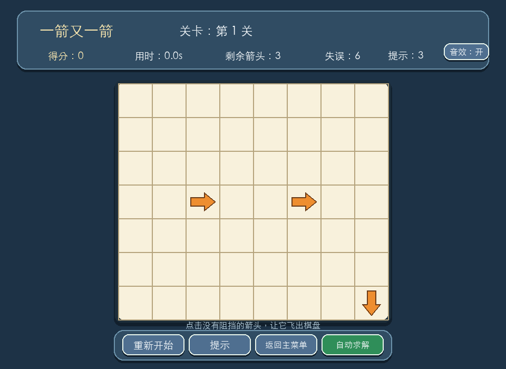The width and height of the screenshot is (506, 369).
Task: Click the empty bottom-left board cell
Action: tap(135, 303)
